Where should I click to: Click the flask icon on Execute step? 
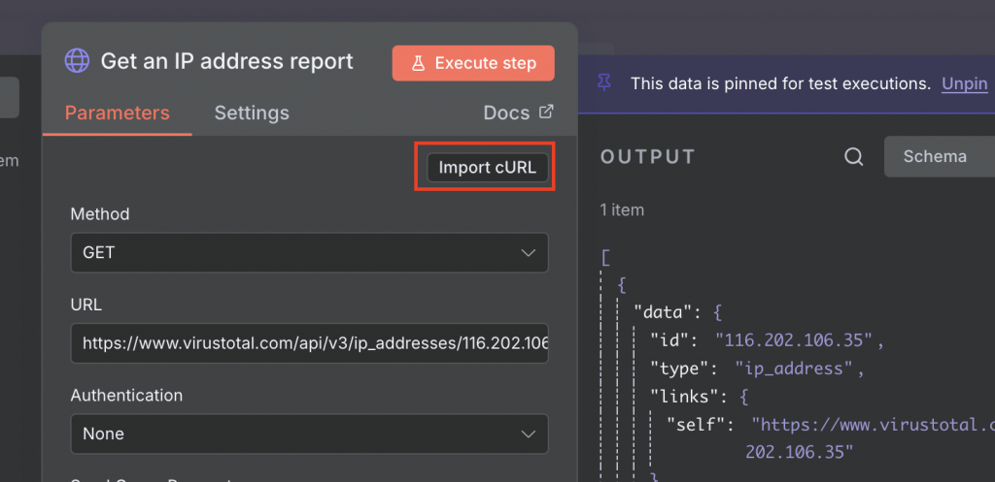[x=419, y=63]
